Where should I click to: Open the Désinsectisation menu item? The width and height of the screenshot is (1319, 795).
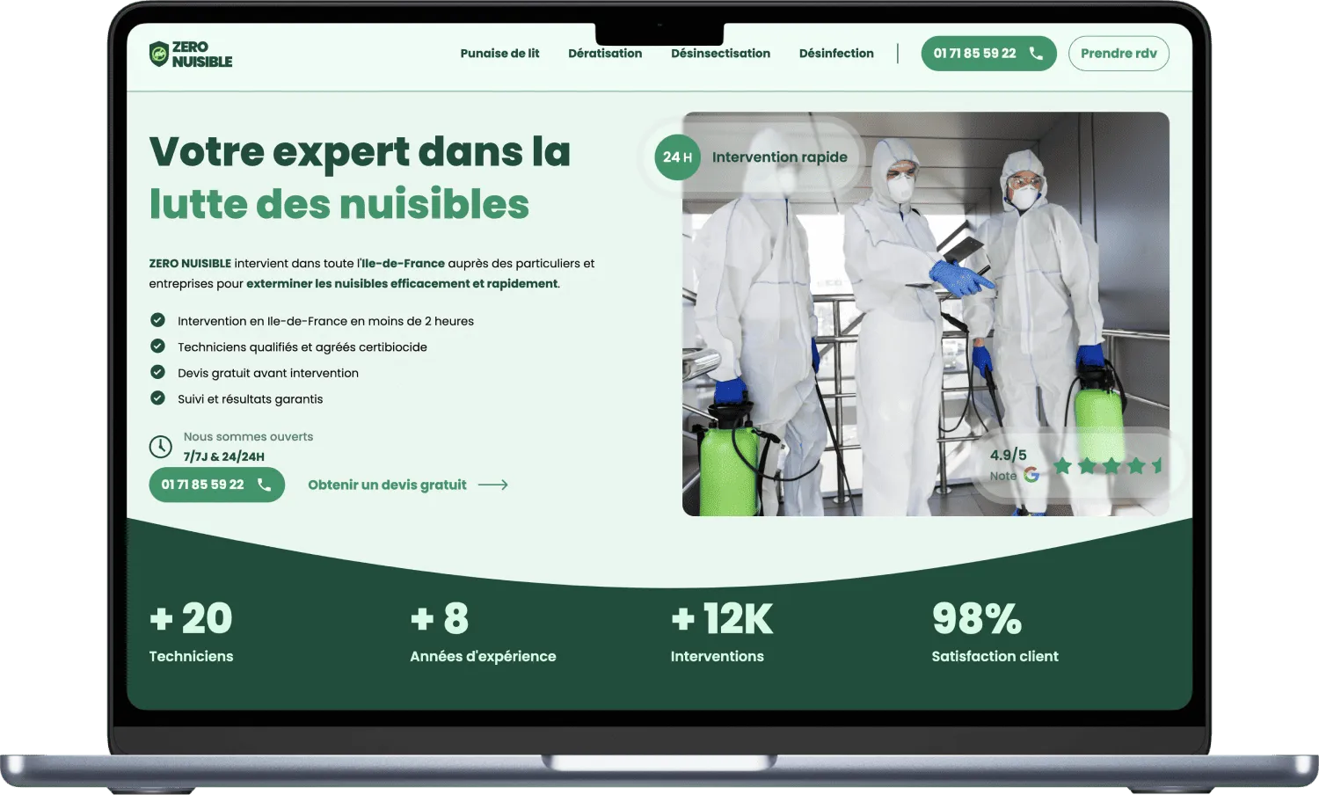(720, 54)
